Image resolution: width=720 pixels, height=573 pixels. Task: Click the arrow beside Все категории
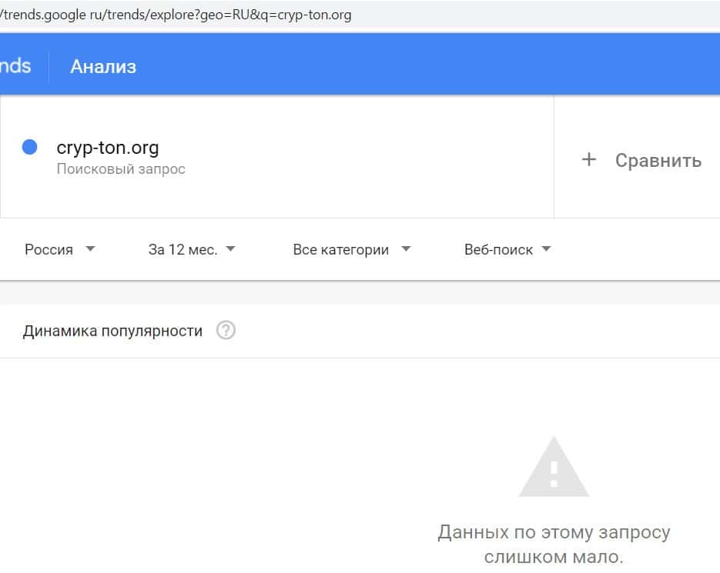(x=407, y=249)
